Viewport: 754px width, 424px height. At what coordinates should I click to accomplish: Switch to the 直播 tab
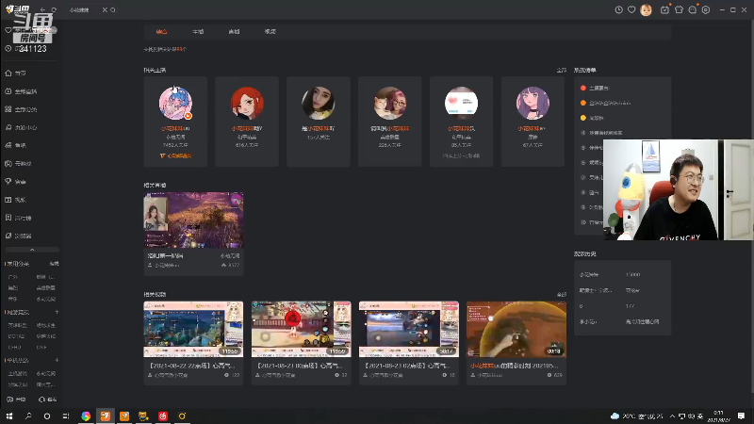[234, 32]
